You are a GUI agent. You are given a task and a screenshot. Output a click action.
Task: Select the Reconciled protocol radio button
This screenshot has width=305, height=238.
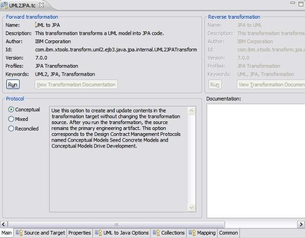coord(11,128)
